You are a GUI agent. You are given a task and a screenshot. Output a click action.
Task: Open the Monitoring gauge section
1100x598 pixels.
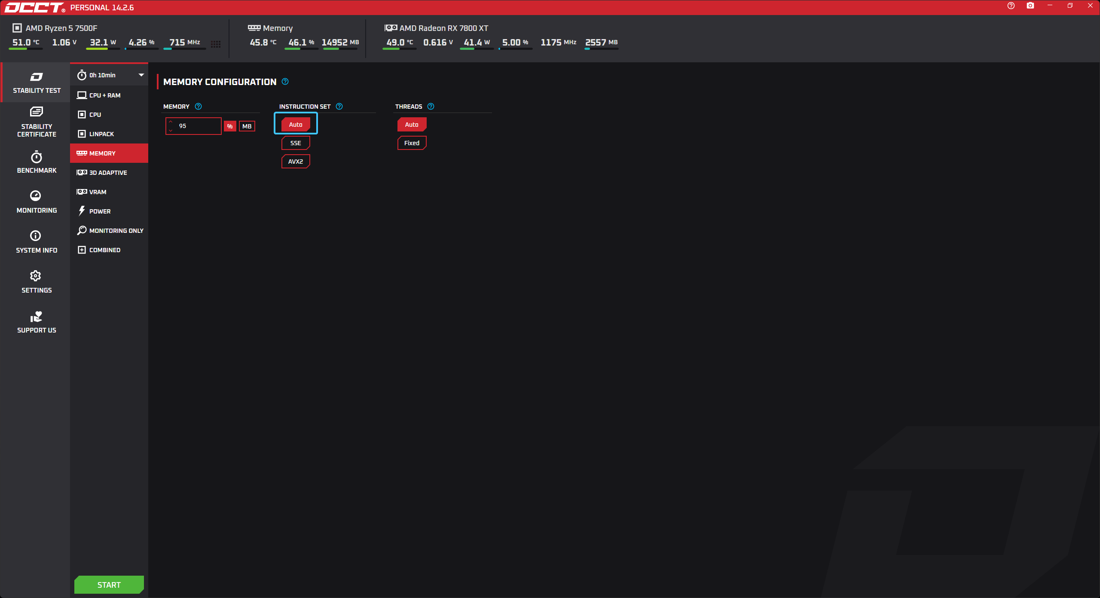(x=37, y=202)
